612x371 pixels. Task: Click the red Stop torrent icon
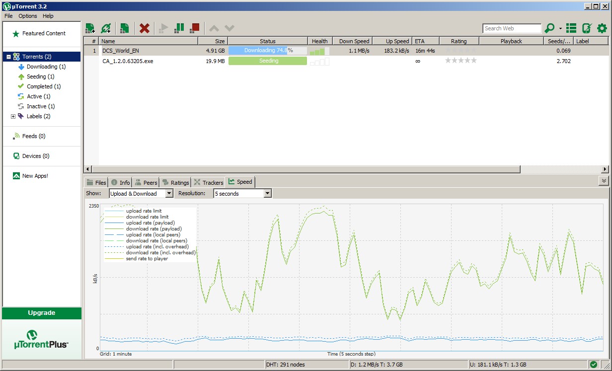(x=195, y=28)
